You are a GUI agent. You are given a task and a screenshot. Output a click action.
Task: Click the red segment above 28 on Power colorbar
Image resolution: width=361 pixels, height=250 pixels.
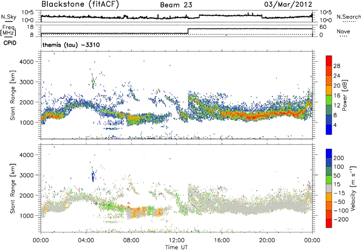point(329,60)
